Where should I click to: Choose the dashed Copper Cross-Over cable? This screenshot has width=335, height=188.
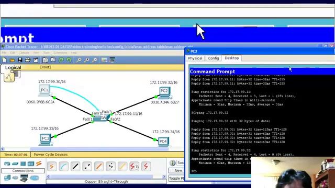87,167
